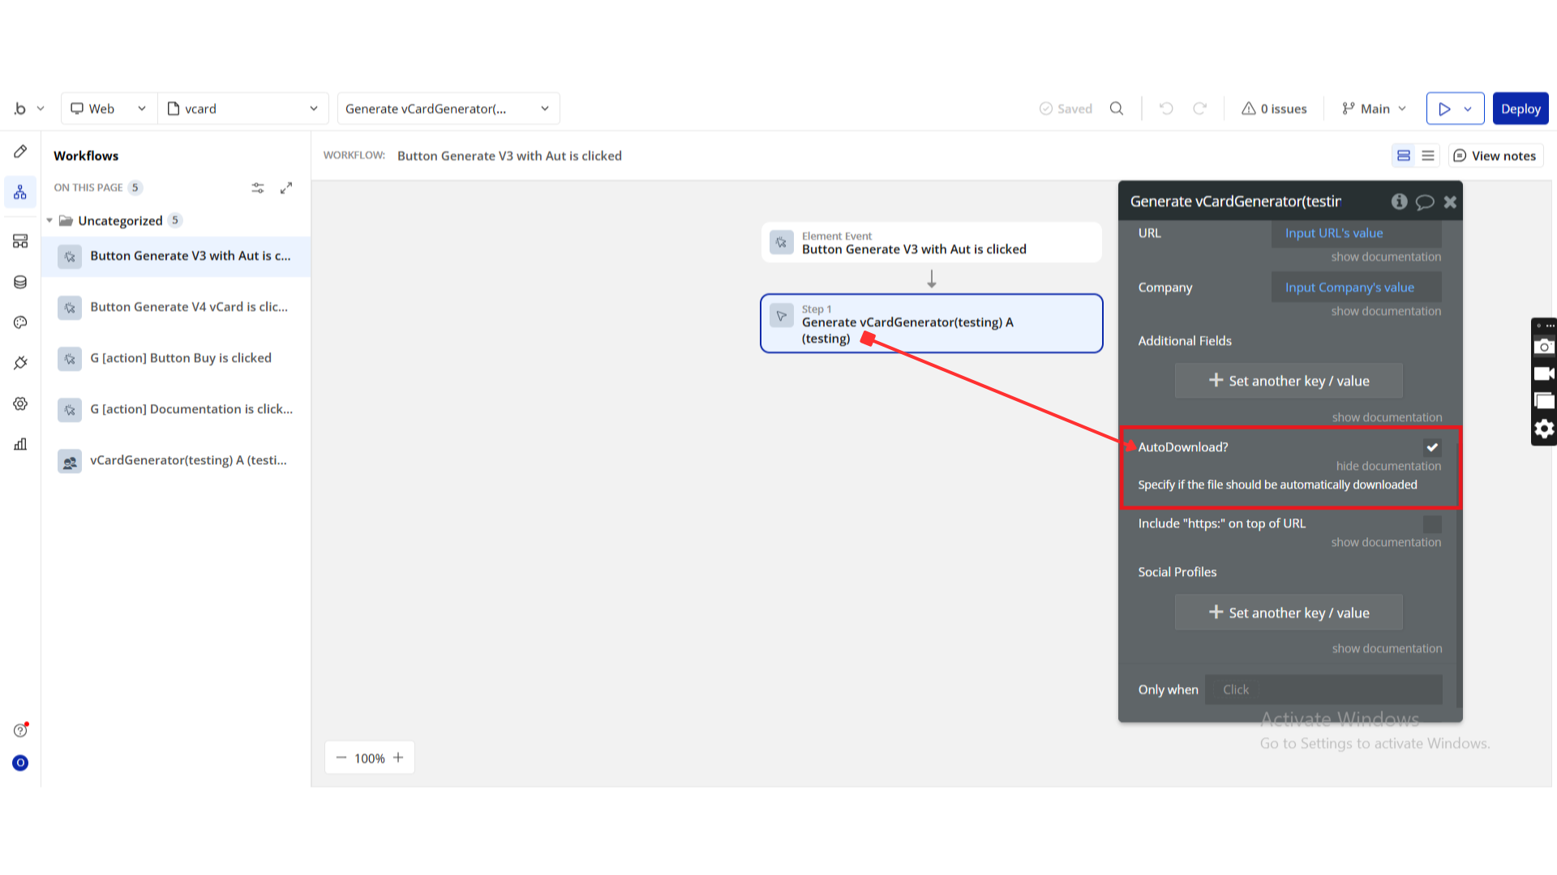This screenshot has height=875, width=1557.
Task: Click the search magnifier icon in top bar
Action: [1117, 109]
